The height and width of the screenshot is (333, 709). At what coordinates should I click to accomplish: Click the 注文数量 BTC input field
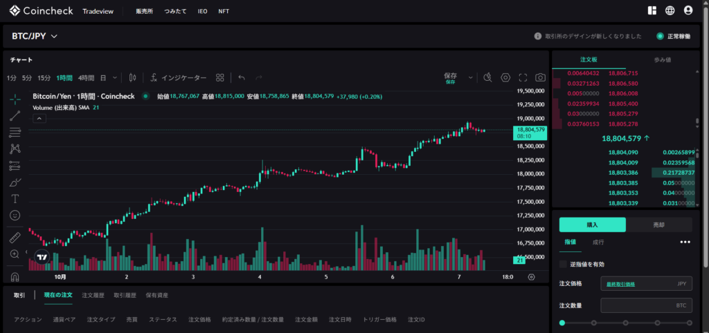point(645,305)
